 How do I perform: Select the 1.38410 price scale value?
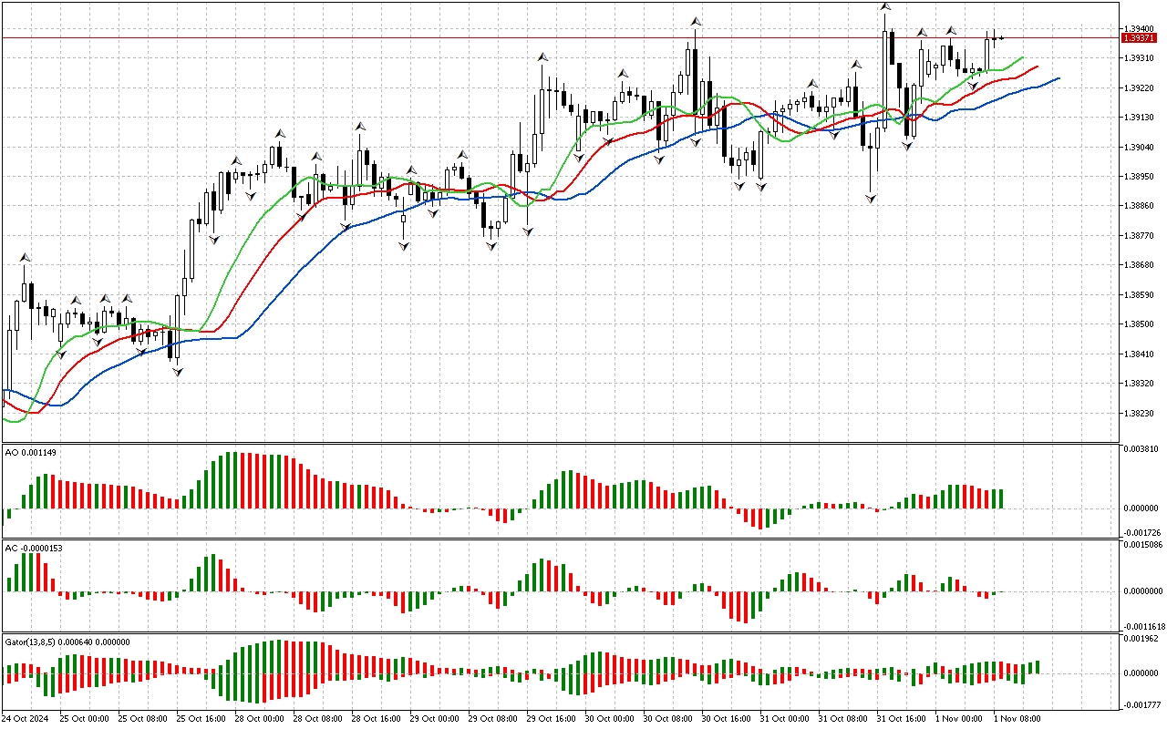pos(1141,354)
